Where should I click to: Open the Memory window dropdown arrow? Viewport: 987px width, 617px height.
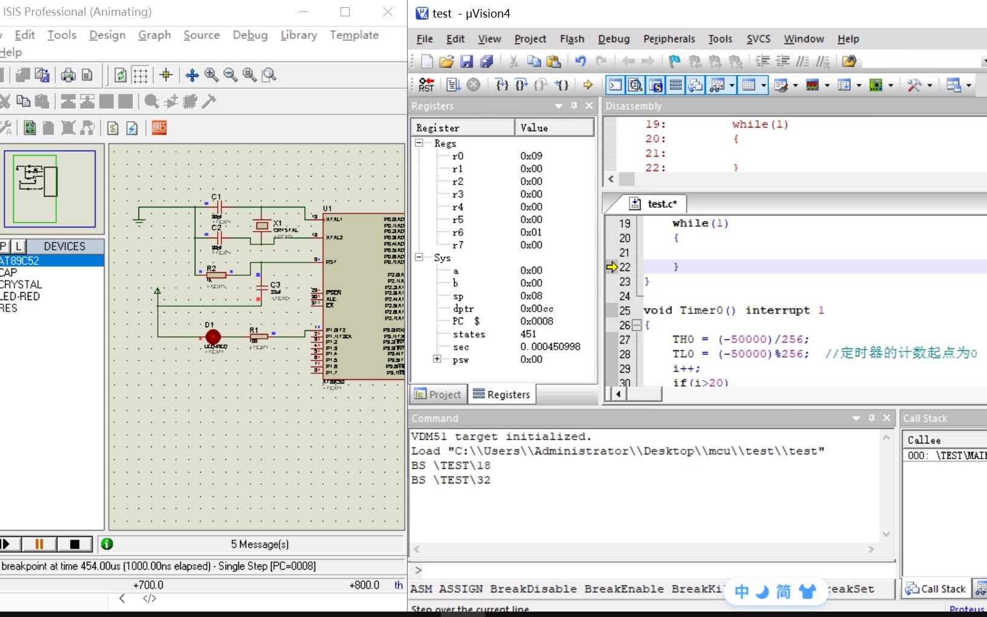coord(764,85)
